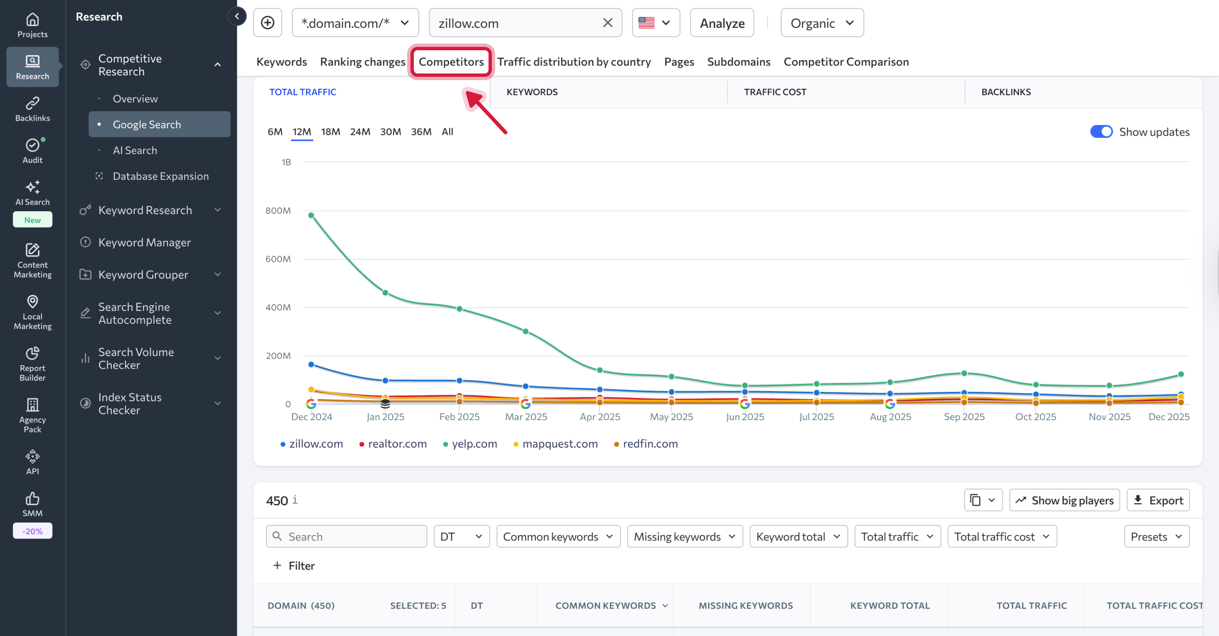Collapse the Research side panel
Image resolution: width=1219 pixels, height=636 pixels.
click(x=237, y=16)
